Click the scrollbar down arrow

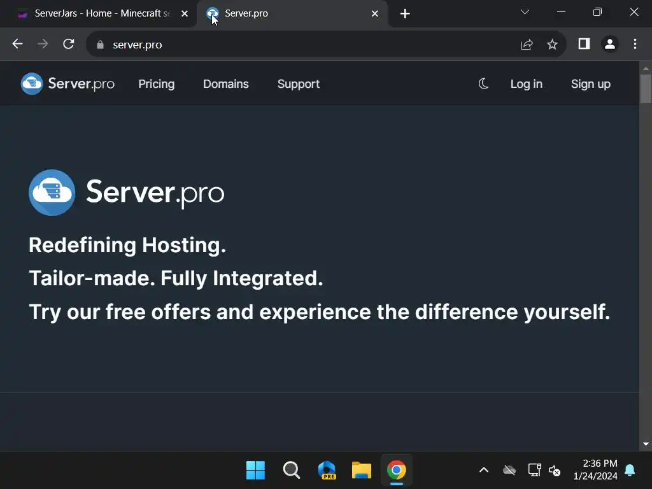click(x=646, y=444)
